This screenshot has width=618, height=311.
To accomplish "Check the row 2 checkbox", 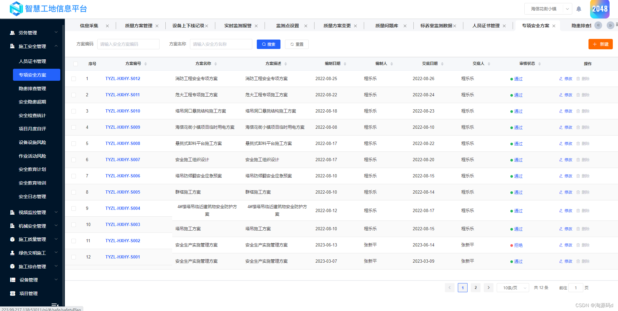I will [74, 95].
